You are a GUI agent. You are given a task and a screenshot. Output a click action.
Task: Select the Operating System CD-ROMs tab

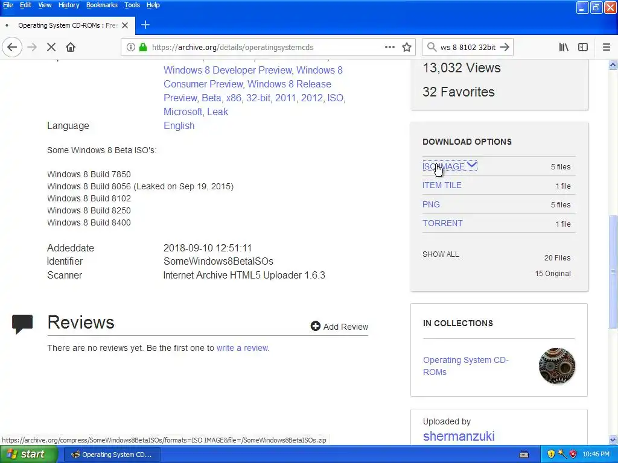click(68, 25)
